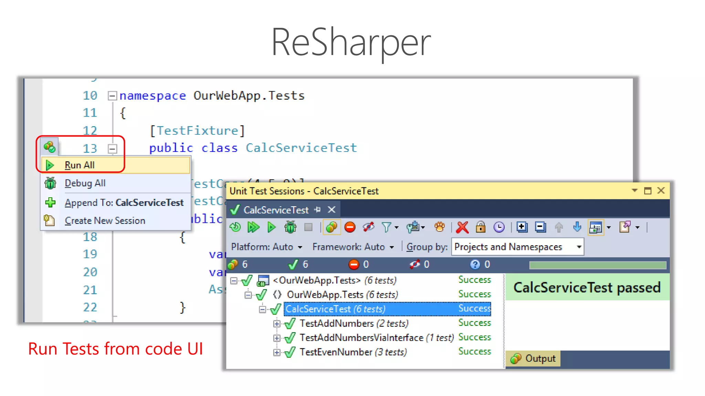Click the build options icon
The height and width of the screenshot is (396, 705).
click(413, 227)
